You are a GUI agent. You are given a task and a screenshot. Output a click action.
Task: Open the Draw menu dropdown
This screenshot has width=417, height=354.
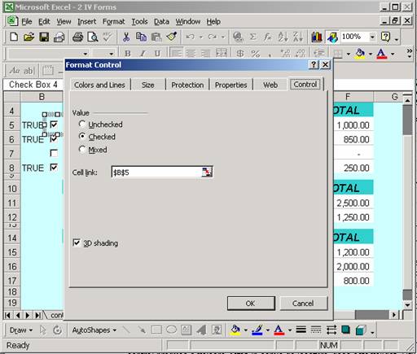(x=21, y=330)
